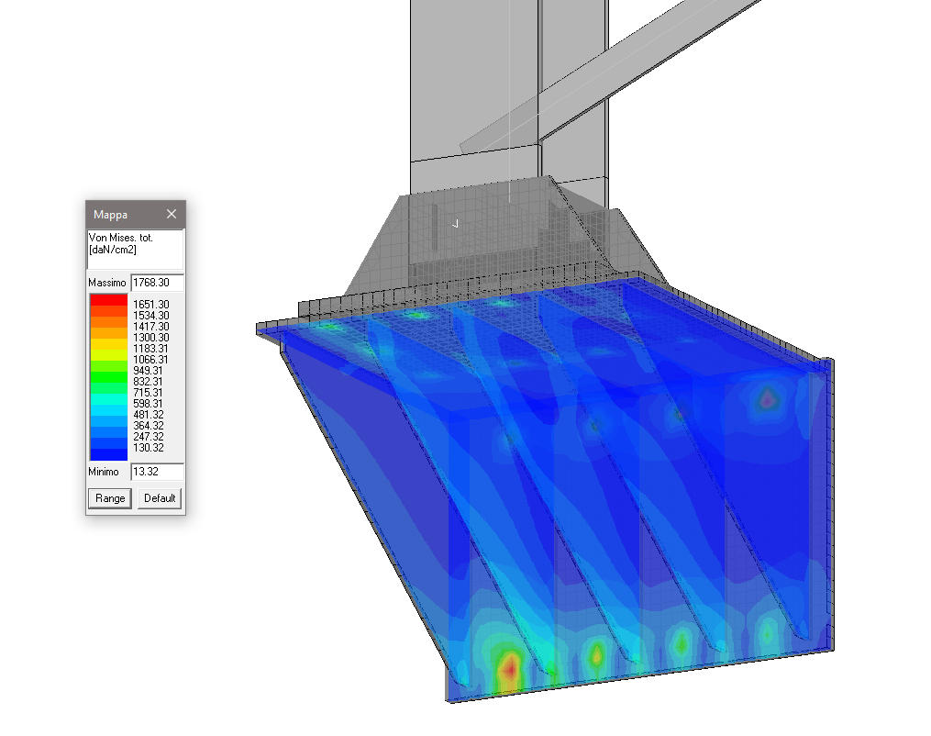
Task: Select the yellow swatch beside 1183.31
Action: pos(108,344)
